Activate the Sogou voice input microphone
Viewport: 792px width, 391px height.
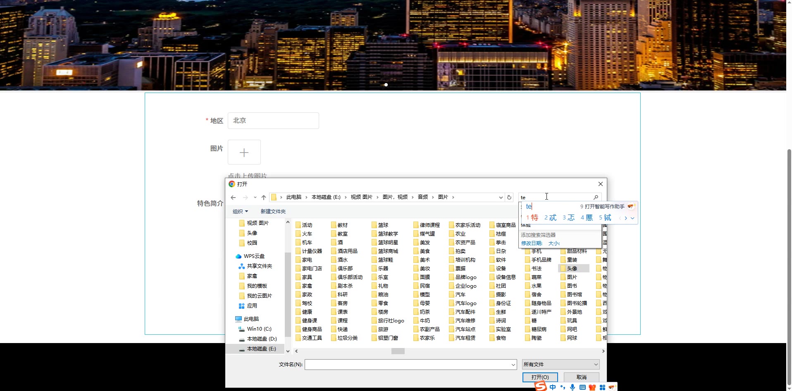[x=573, y=387]
